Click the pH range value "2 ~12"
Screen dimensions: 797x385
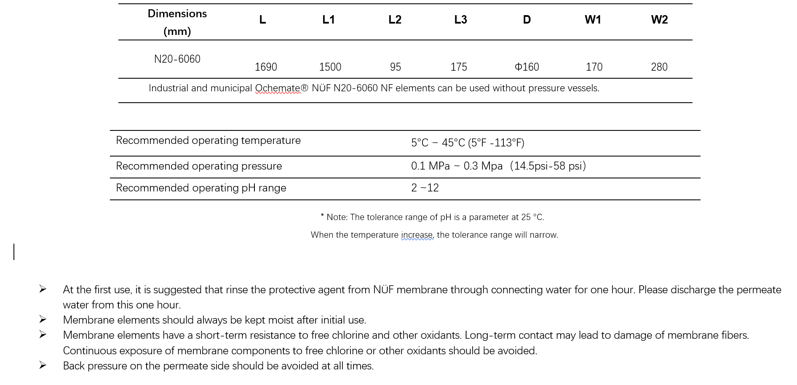425,188
